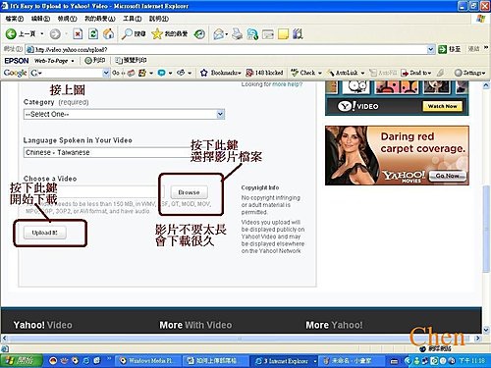
Task: Open the File (檔案) menu
Action: (15, 19)
